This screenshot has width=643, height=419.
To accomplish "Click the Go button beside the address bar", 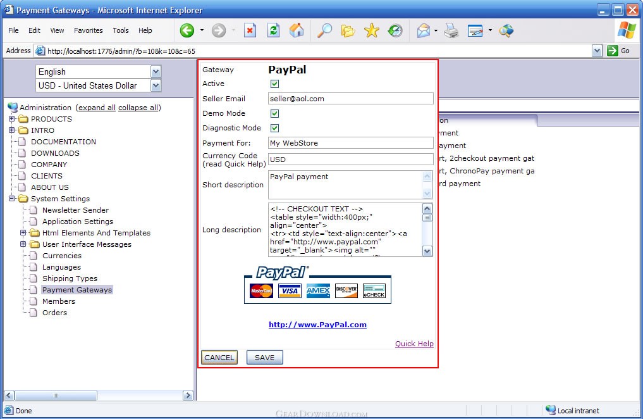I will click(618, 51).
